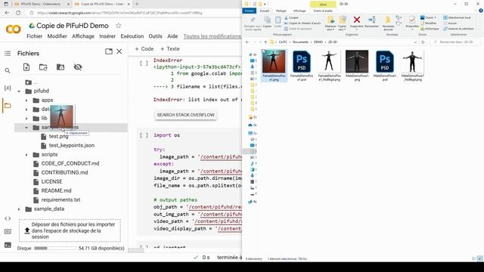The height and width of the screenshot is (272, 484).
Task: Open CODE_OF_CONDUCT.md file
Action: [x=70, y=163]
